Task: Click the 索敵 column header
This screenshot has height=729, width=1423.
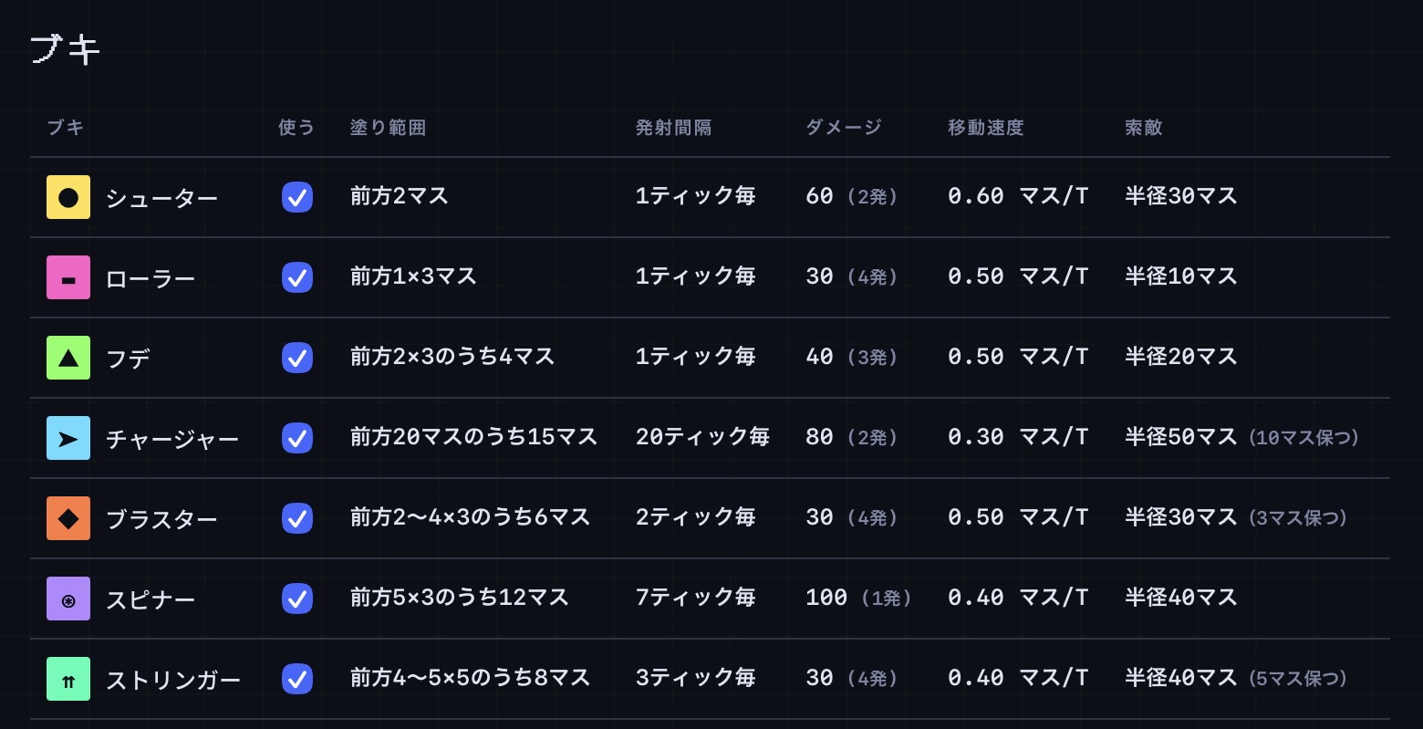Action: 1144,128
